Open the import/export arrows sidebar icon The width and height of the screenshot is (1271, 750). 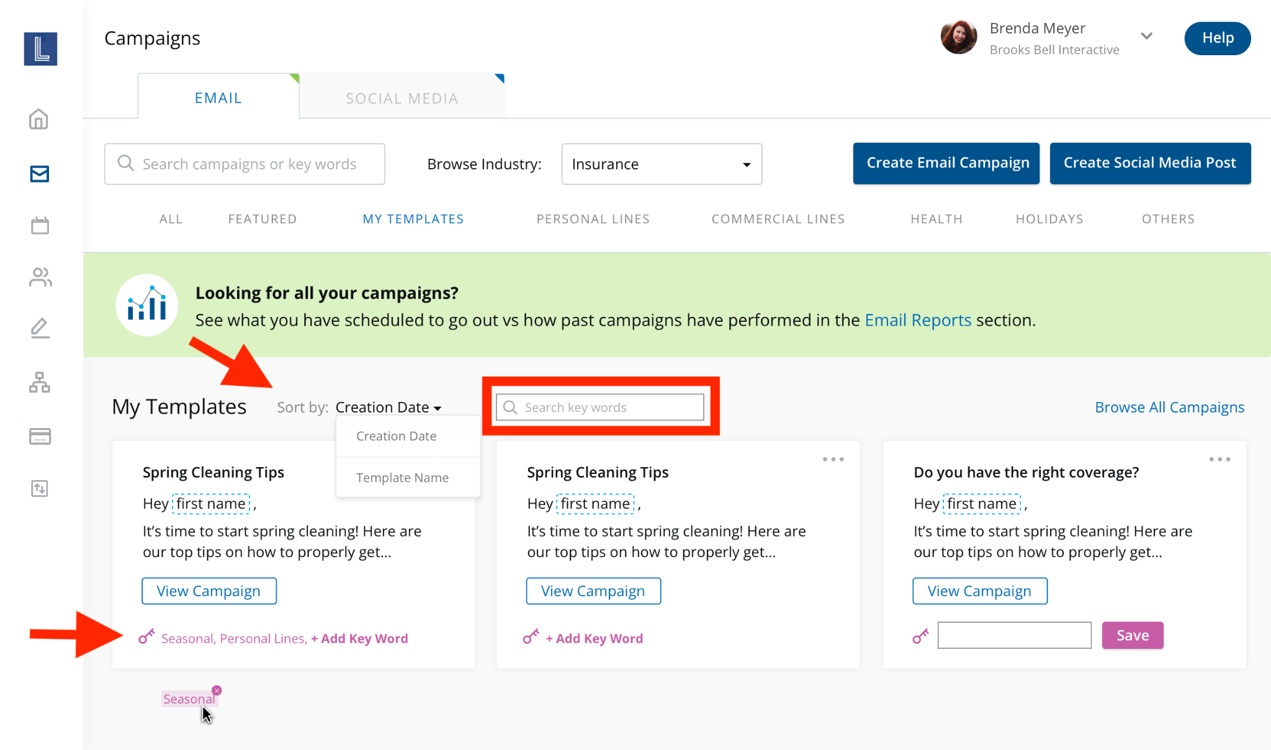40,488
